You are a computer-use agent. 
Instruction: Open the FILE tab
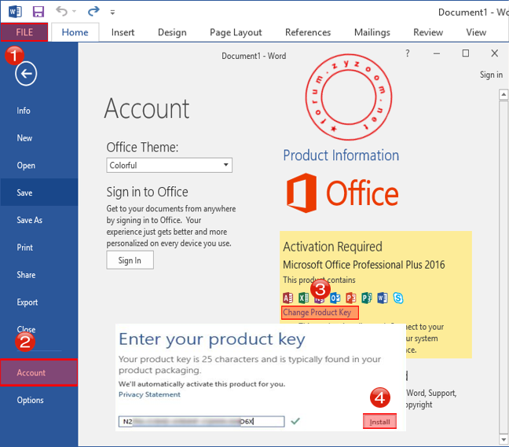24,32
